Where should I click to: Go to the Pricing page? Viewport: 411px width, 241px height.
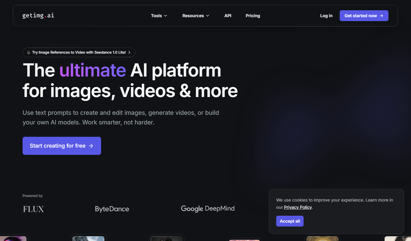[253, 16]
